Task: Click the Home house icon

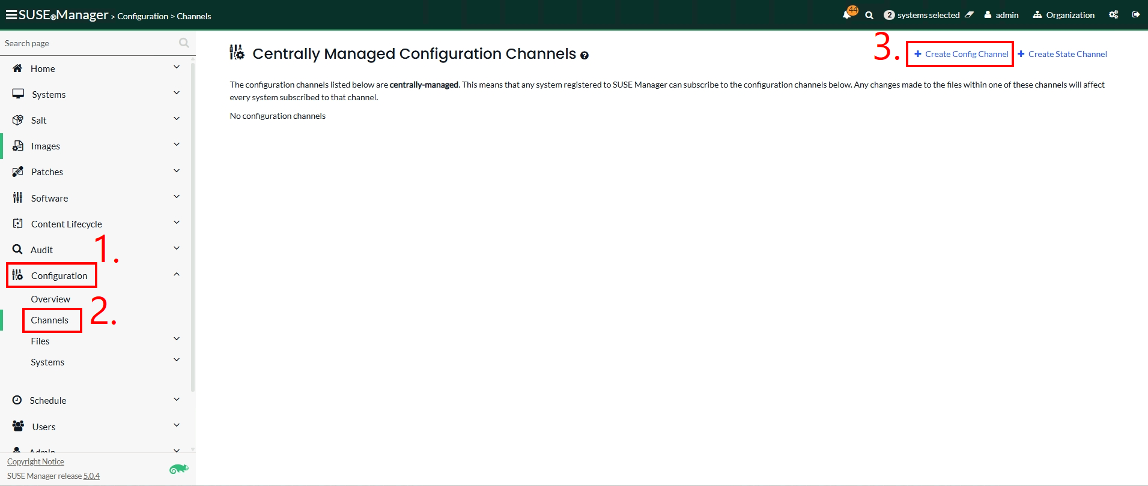Action: [x=17, y=68]
